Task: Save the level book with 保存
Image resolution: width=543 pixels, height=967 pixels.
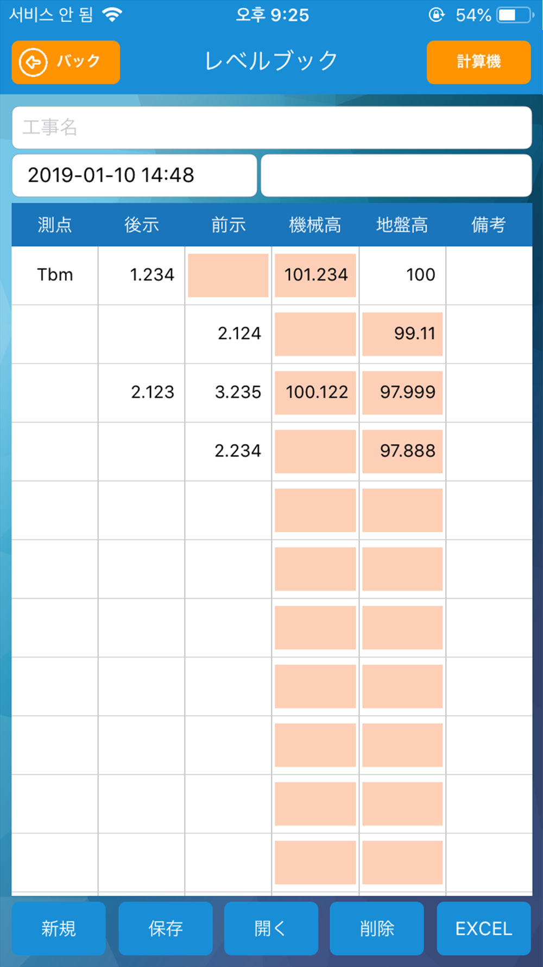Action: [x=166, y=928]
